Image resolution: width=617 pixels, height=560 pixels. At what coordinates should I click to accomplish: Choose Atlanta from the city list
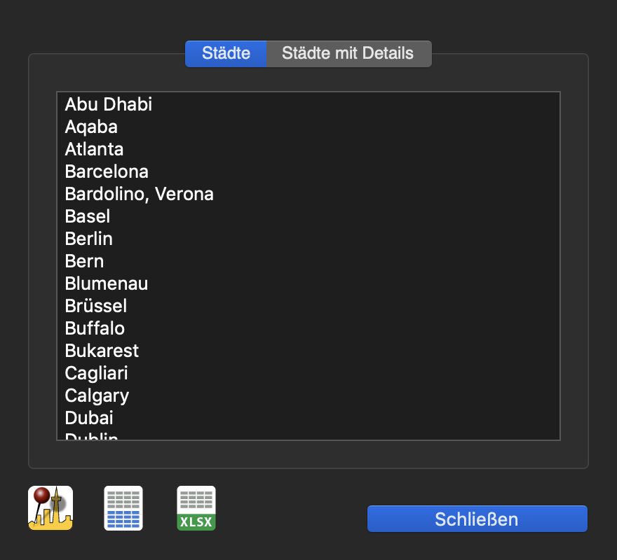click(308, 149)
